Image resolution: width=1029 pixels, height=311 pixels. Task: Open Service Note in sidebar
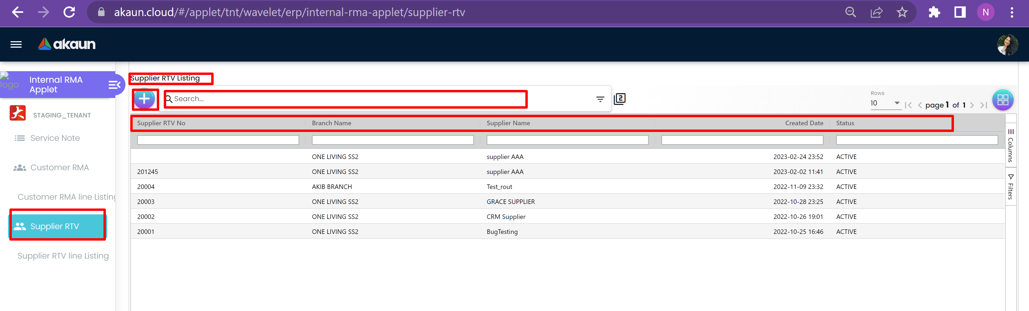point(55,138)
